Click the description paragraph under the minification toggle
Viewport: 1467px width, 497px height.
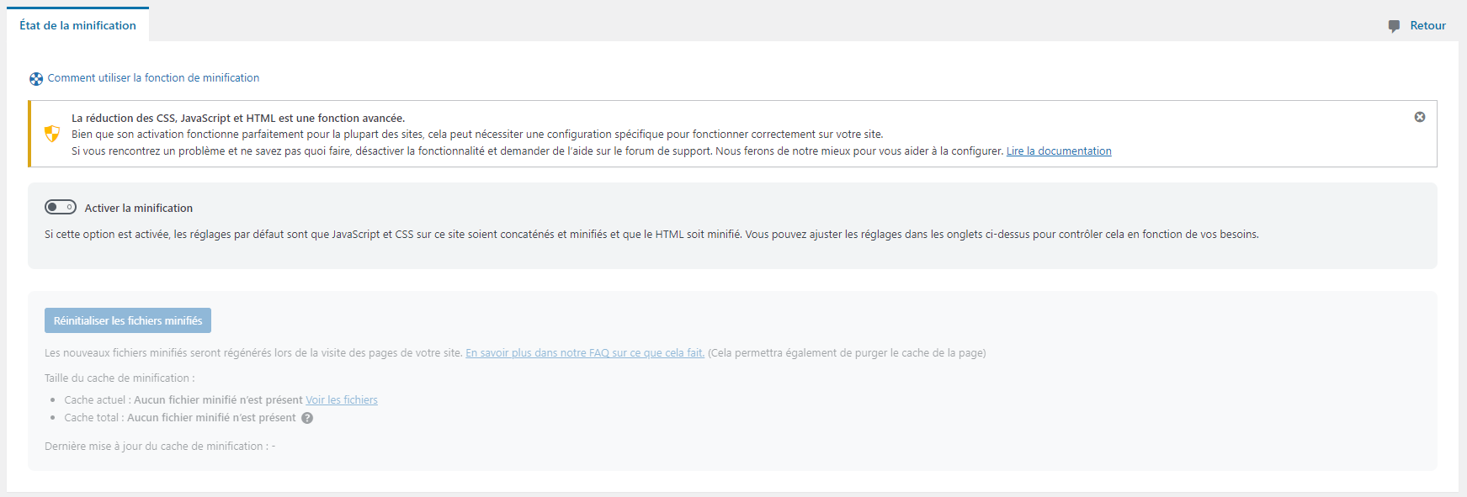pyautogui.click(x=651, y=235)
